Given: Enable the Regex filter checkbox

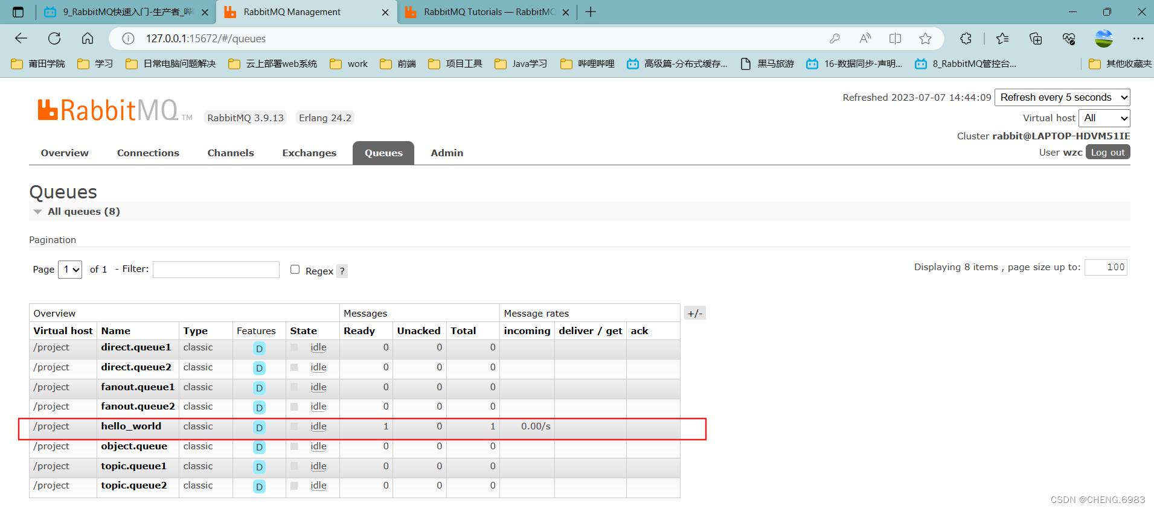Looking at the screenshot, I should coord(295,270).
